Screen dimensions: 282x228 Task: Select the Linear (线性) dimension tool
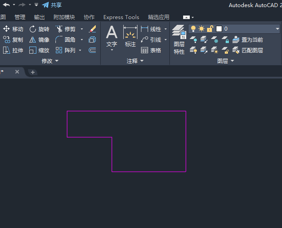coord(151,29)
